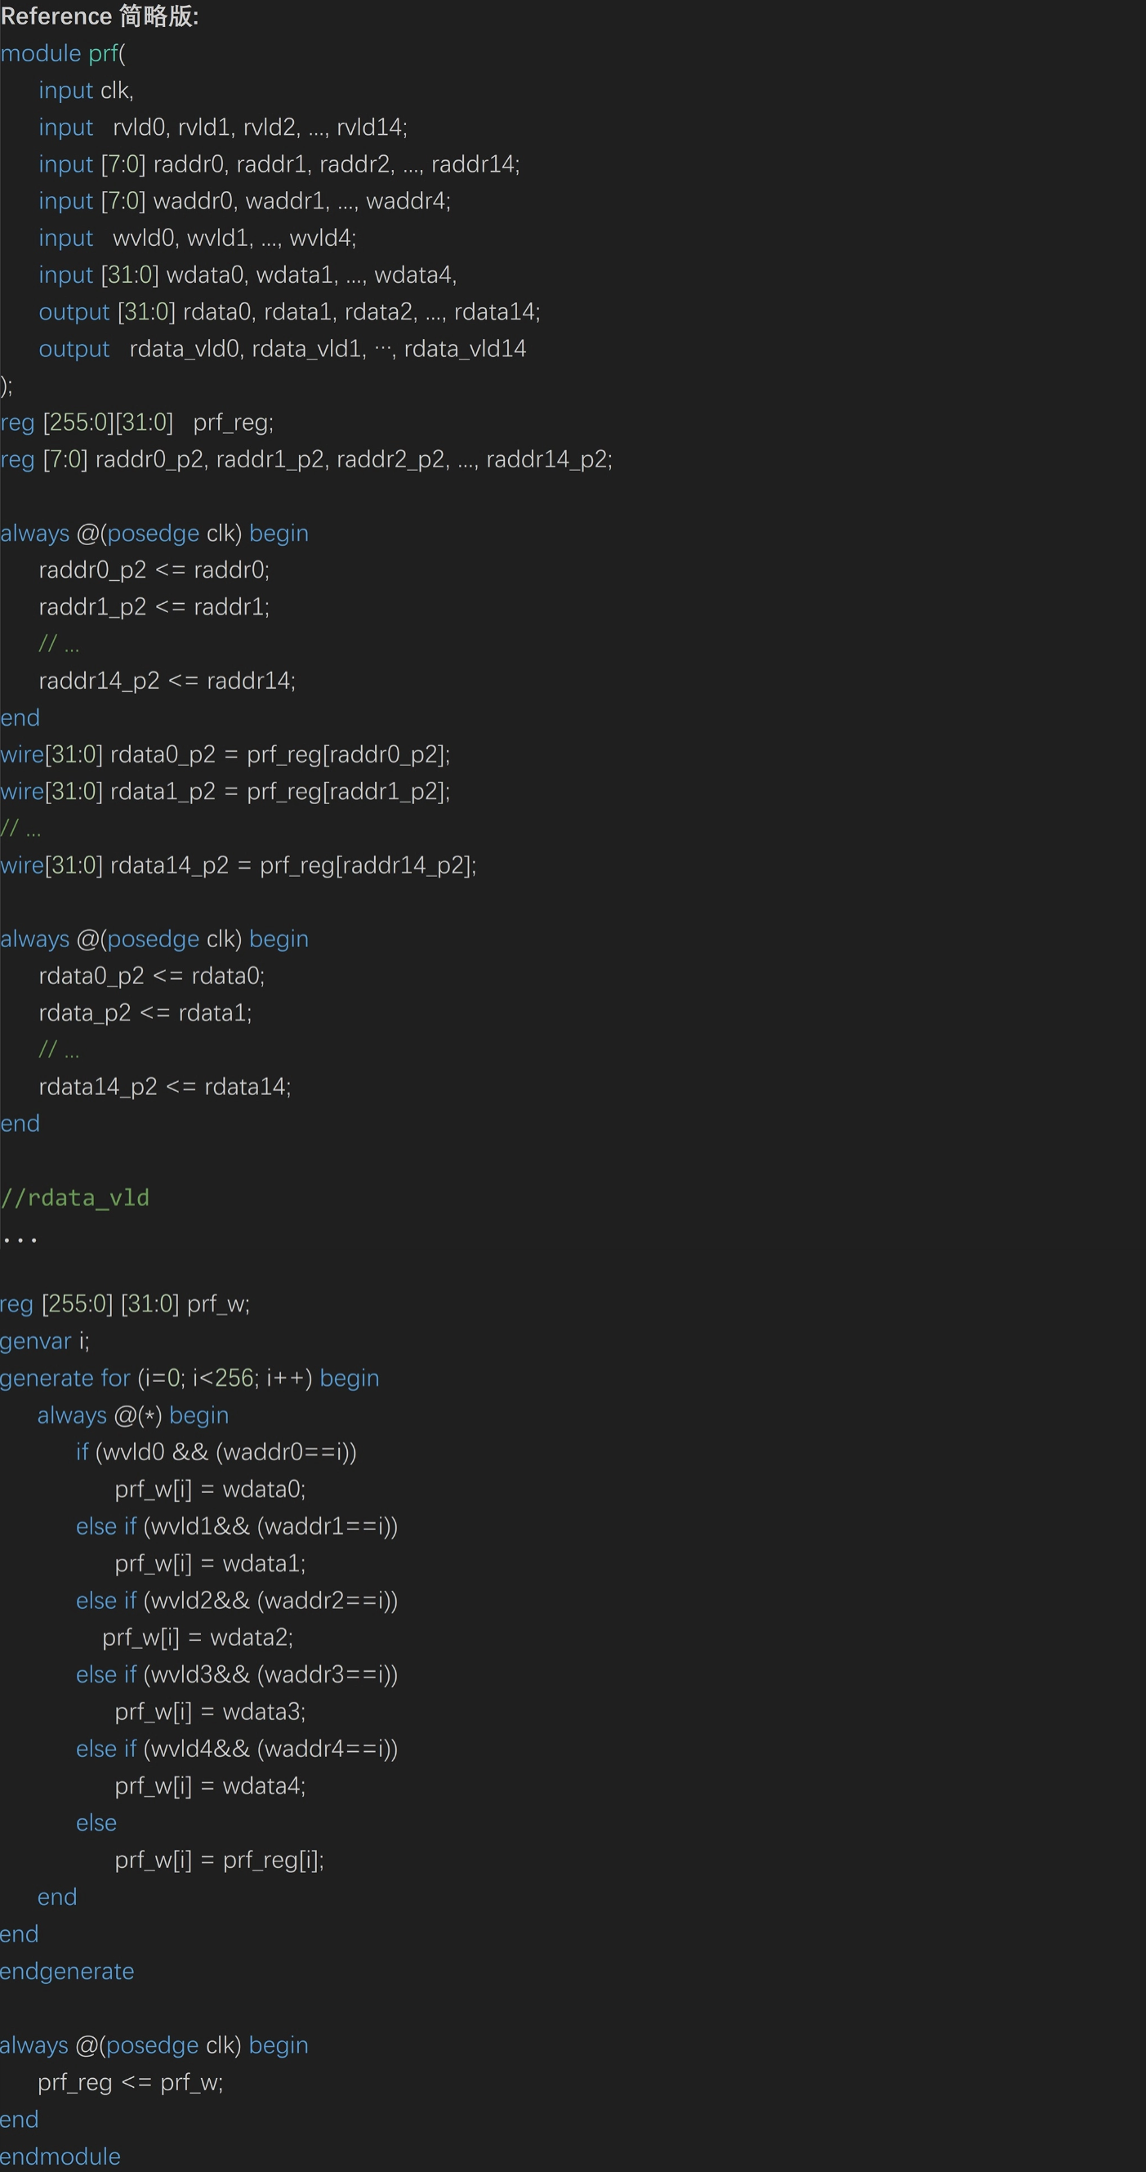The image size is (1146, 2172).
Task: Click the 'endmodule' keyword
Action: pos(60,2156)
